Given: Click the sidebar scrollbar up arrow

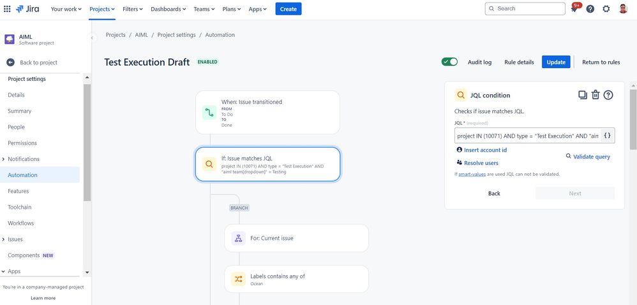Looking at the screenshot, I should tap(87, 77).
